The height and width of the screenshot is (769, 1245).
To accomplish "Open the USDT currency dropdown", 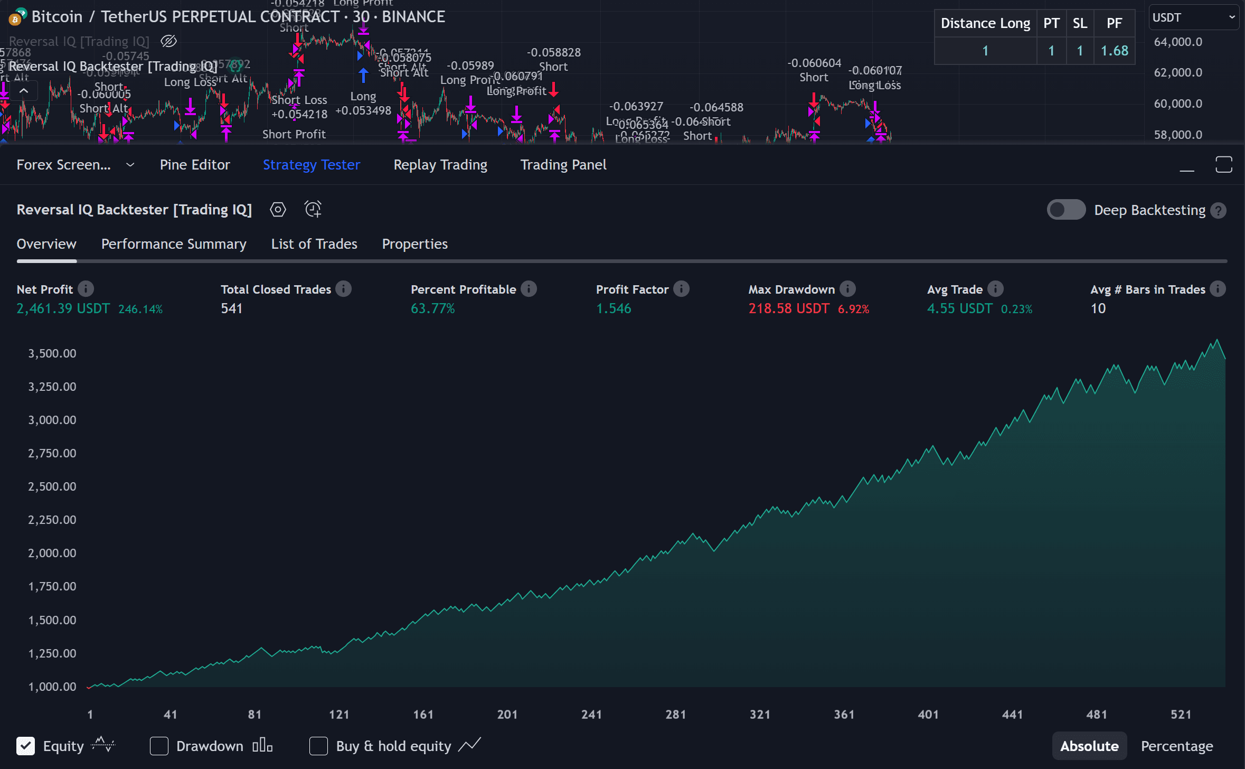I will [x=1194, y=17].
